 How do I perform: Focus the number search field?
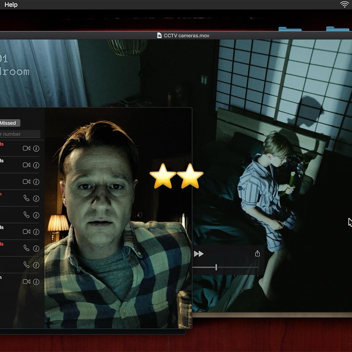(x=20, y=134)
